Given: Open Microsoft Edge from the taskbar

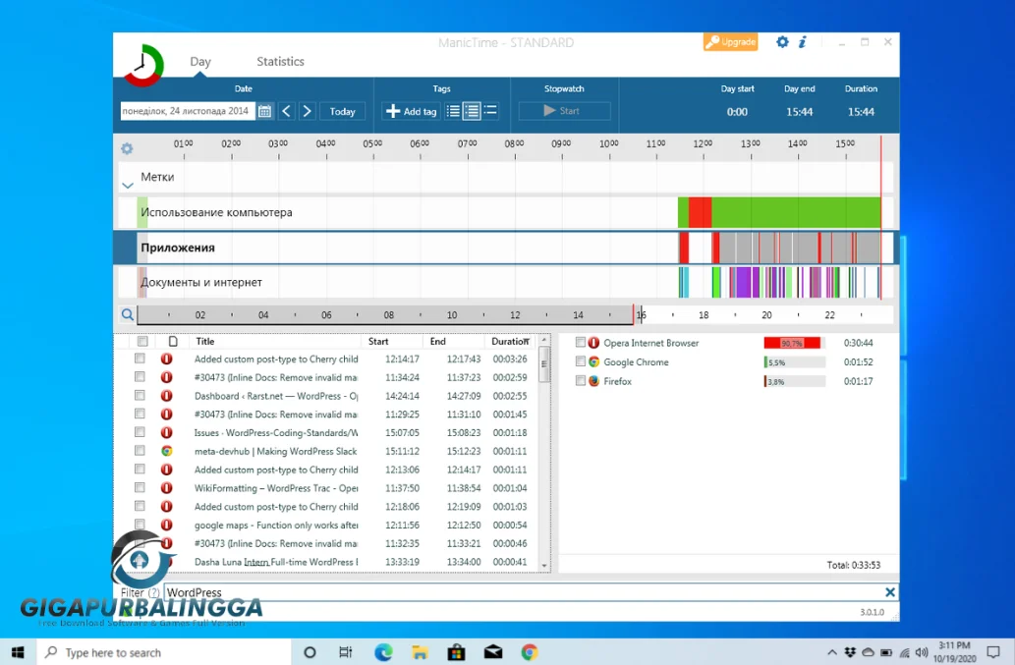Looking at the screenshot, I should [x=383, y=652].
